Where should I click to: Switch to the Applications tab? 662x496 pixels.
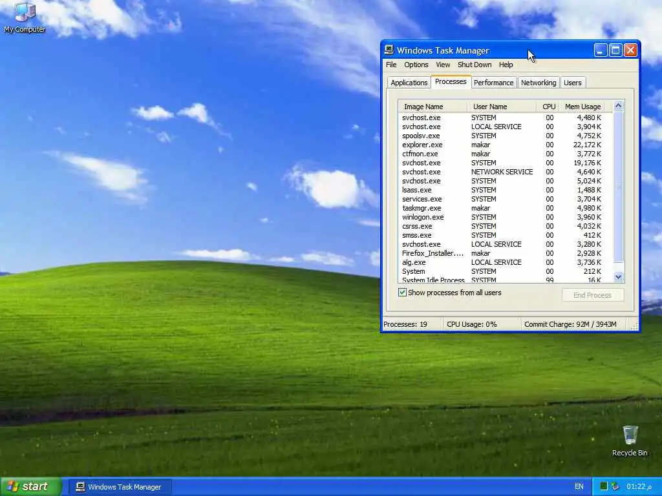[x=409, y=83]
